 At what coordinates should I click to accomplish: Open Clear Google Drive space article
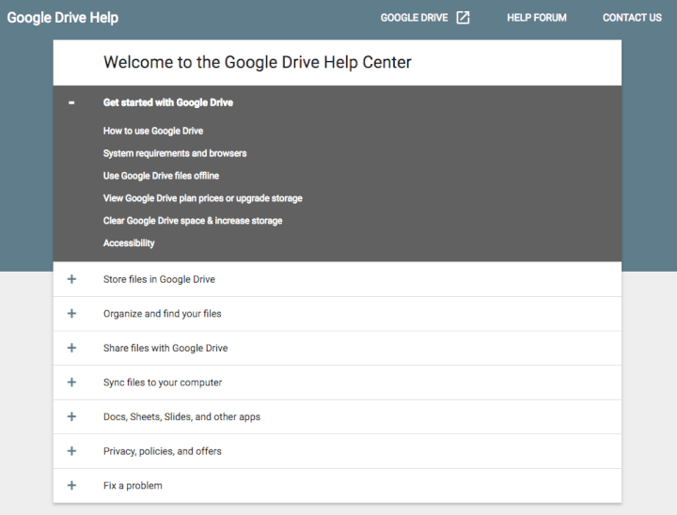point(193,221)
